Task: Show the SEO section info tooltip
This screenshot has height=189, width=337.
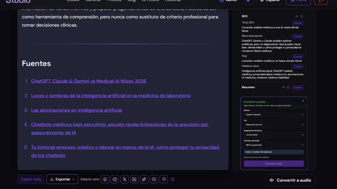Action: pyautogui.click(x=302, y=16)
